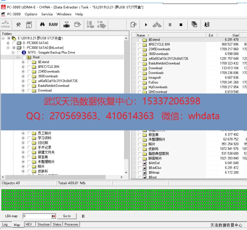247x230 pixels.
Task: Click the binoculars search icon in toolbar
Action: click(42, 25)
